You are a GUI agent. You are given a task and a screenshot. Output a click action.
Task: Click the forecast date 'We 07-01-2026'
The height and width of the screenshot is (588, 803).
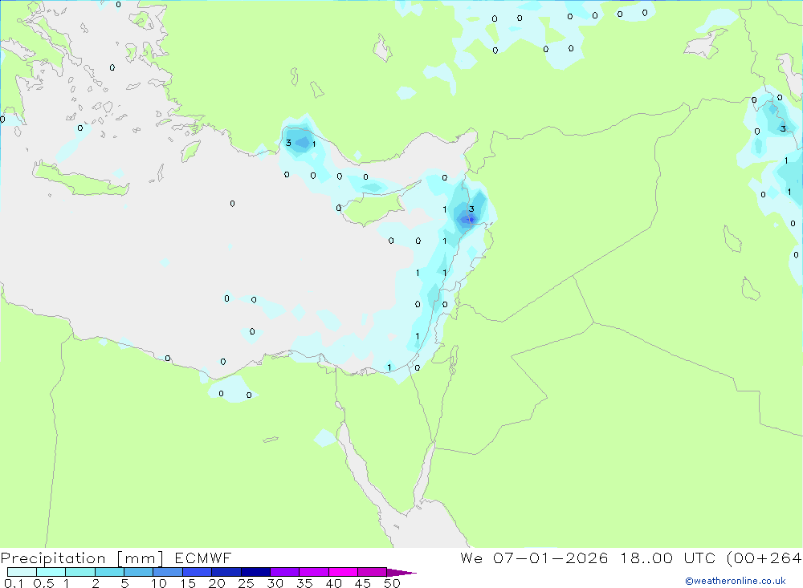pos(534,558)
